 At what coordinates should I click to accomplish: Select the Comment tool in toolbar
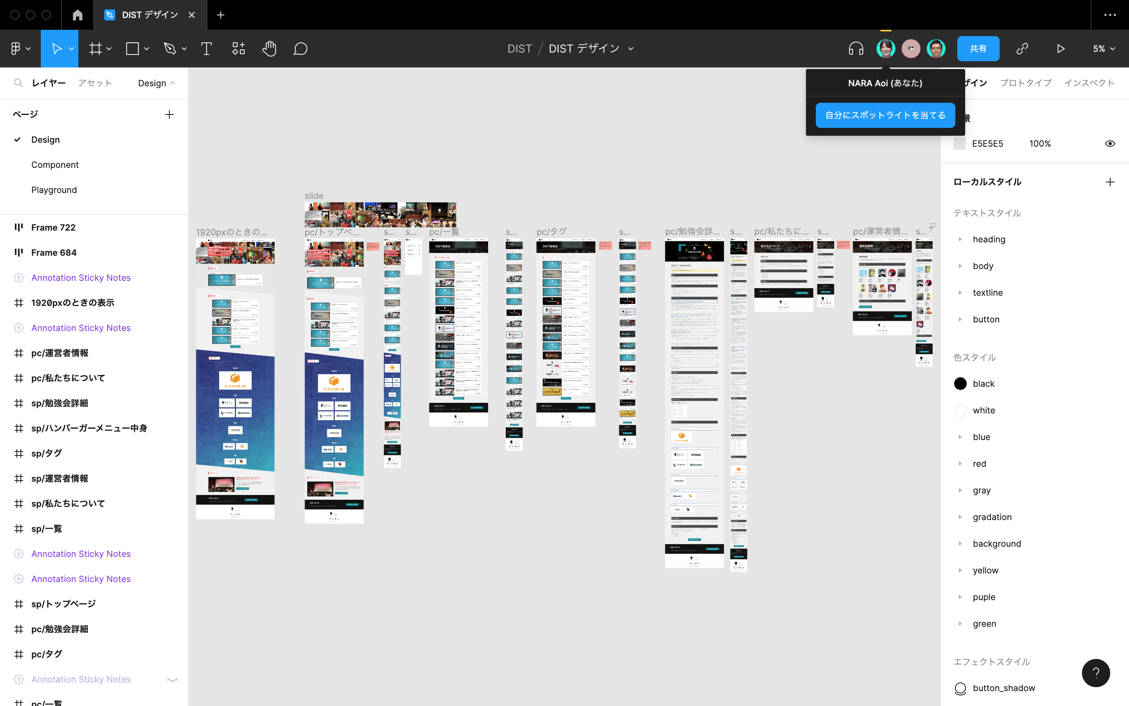coord(300,49)
